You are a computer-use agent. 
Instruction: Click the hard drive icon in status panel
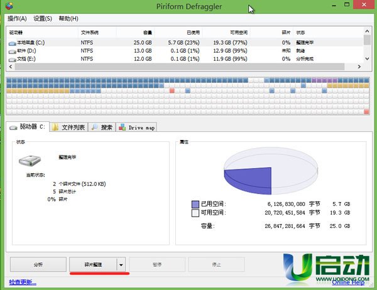tap(30, 160)
